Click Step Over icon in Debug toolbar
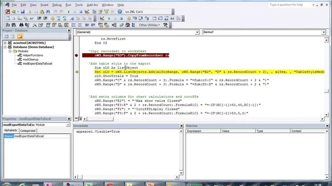The image size is (332, 186). (141, 19)
